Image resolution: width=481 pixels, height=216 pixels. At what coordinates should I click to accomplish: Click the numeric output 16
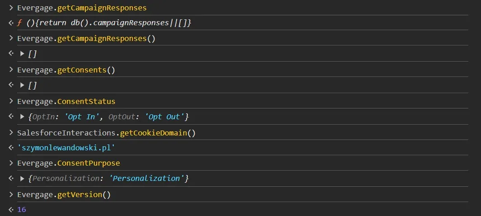tap(22, 210)
